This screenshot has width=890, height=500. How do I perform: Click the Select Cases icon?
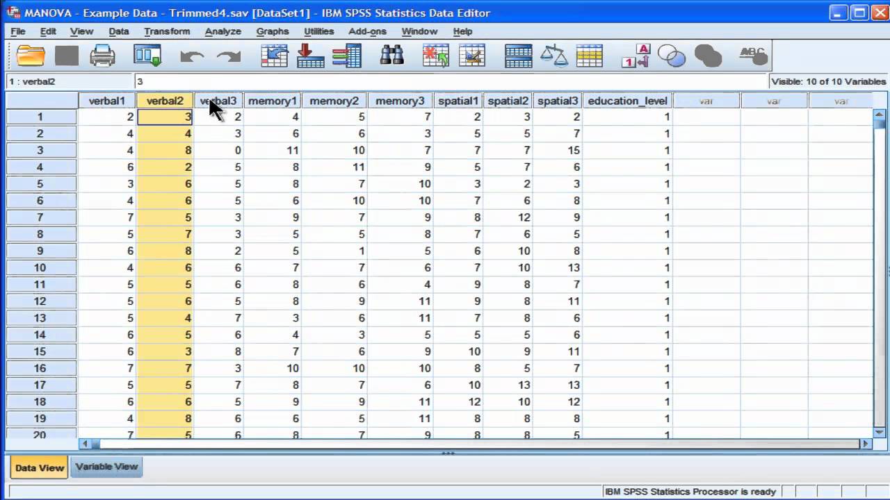coord(590,56)
